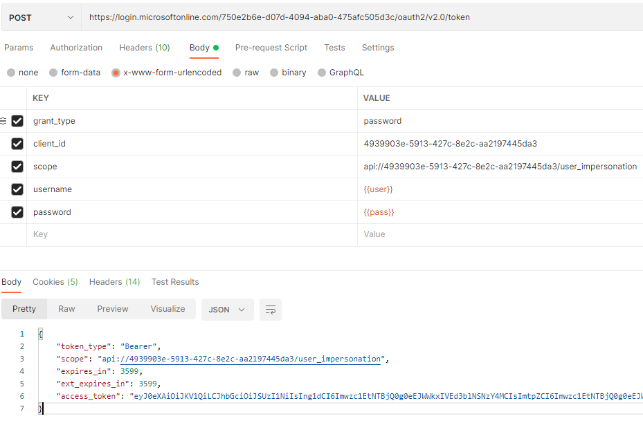Select the response Body tab
643x423 pixels.
[x=12, y=282]
